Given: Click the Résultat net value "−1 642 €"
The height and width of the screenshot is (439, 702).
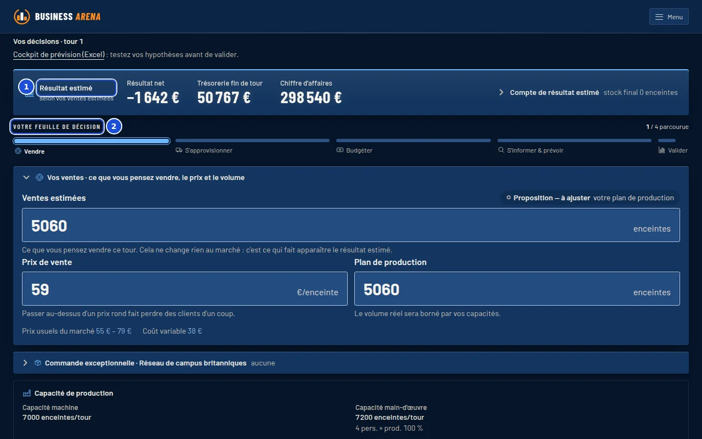Looking at the screenshot, I should (x=153, y=98).
